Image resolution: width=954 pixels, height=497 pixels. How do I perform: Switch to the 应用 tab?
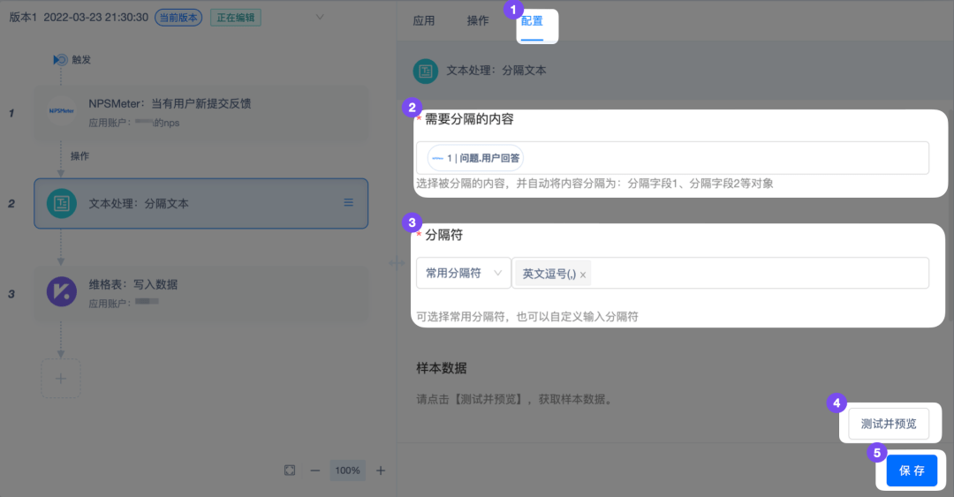coord(423,20)
